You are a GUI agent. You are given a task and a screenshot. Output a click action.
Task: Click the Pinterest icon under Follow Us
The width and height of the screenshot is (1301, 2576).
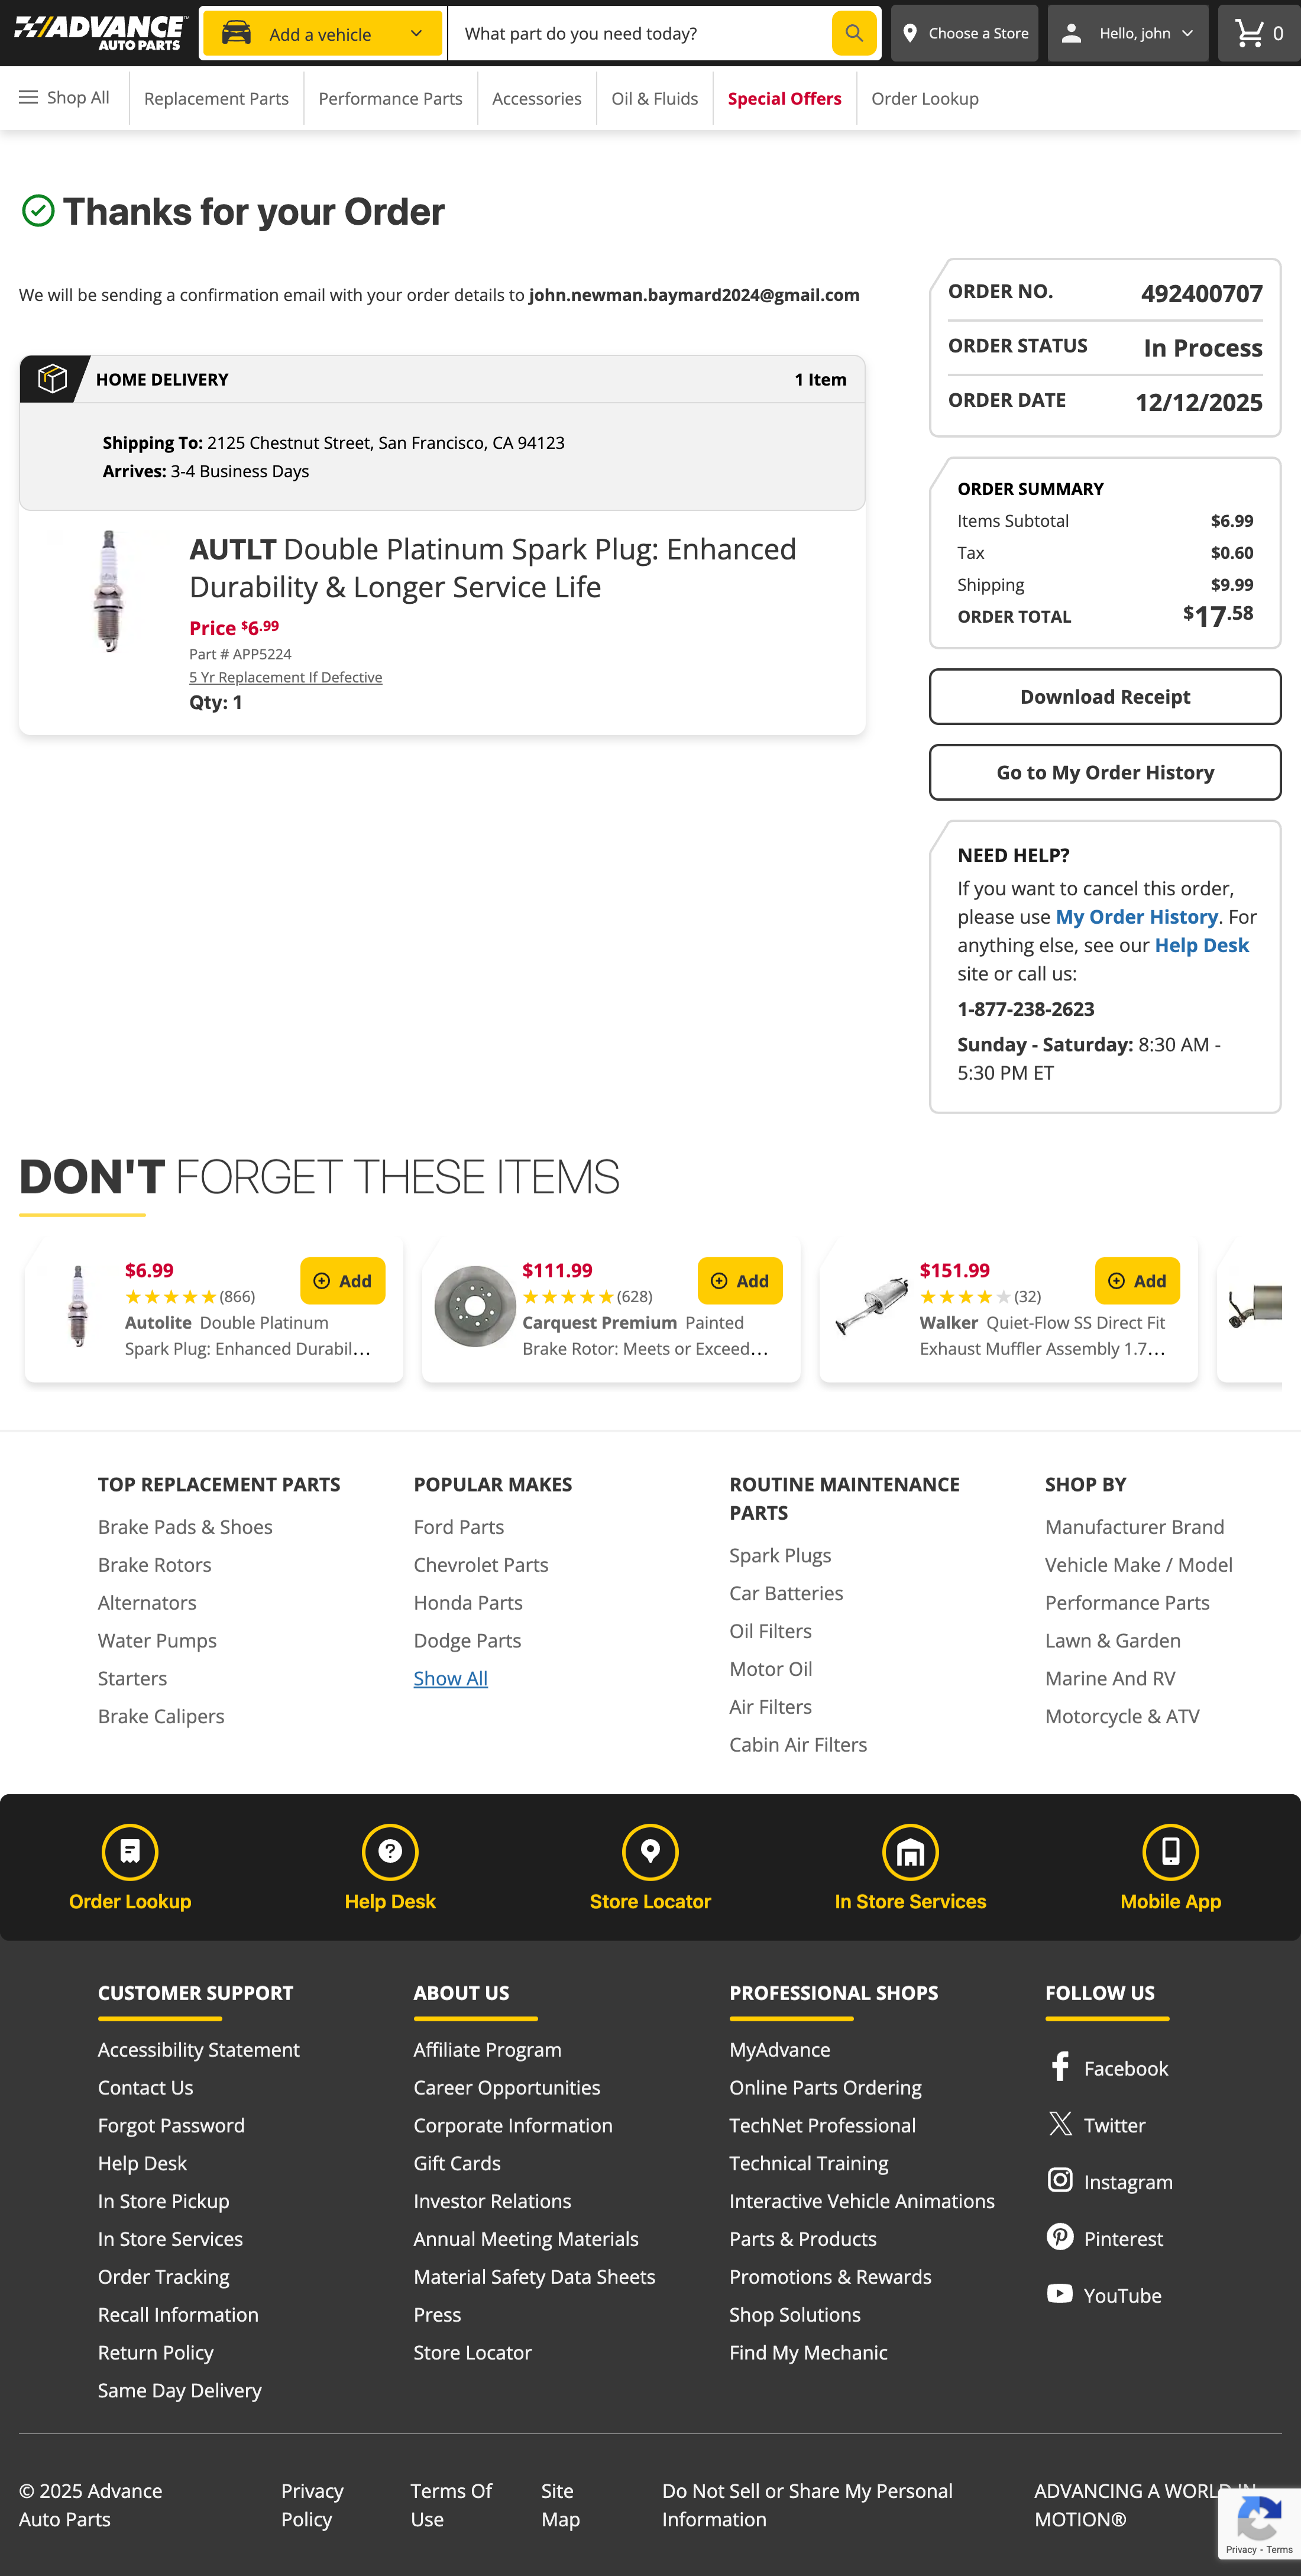point(1060,2237)
